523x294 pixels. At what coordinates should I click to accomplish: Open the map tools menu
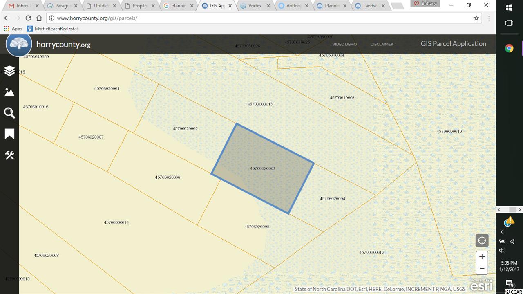(9, 155)
